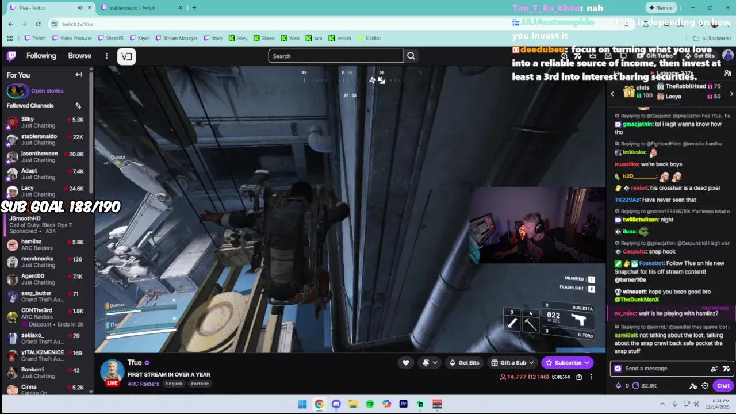The image size is (736, 414).
Task: Open the KickBot bookmark
Action: pyautogui.click(x=369, y=38)
